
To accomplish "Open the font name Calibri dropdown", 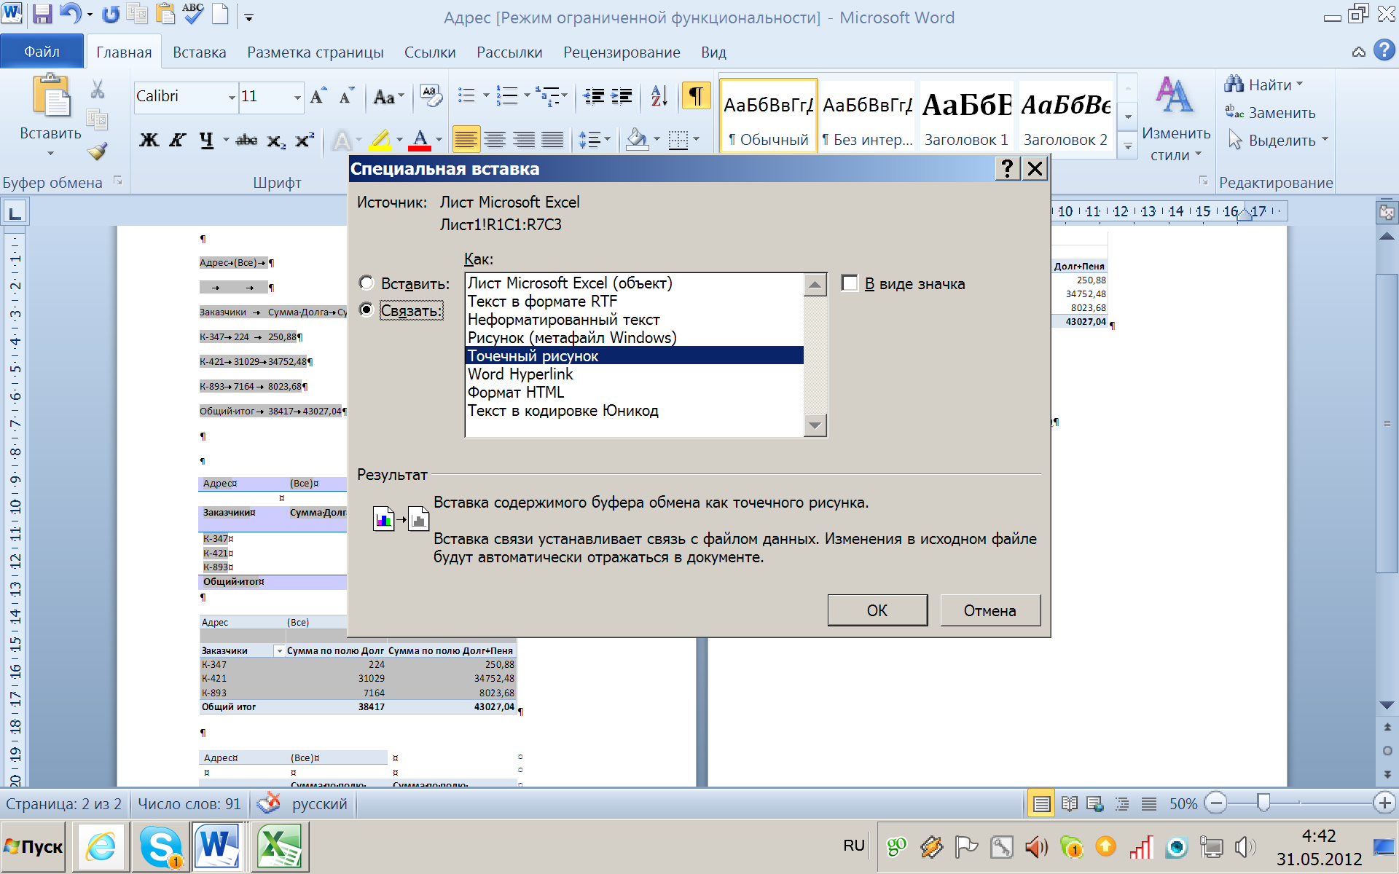I will pyautogui.click(x=232, y=97).
